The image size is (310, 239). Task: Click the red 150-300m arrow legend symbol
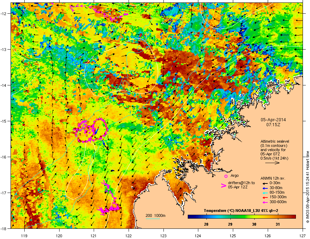pyautogui.click(x=265, y=198)
